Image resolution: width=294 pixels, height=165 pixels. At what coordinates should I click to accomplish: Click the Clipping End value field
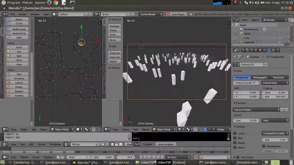coord(275,97)
